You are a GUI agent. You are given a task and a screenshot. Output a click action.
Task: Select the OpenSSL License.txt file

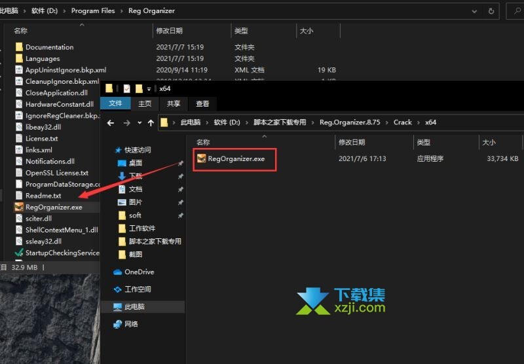(x=57, y=173)
